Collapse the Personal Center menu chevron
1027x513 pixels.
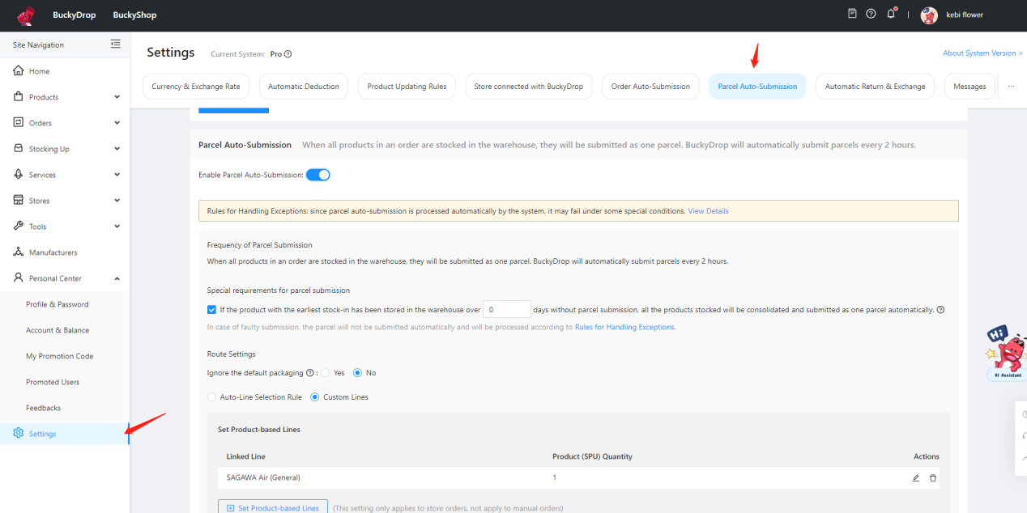coord(117,278)
